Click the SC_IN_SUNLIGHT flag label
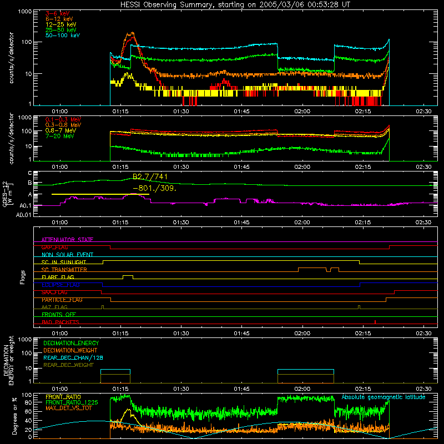The image size is (444, 444). click(64, 262)
